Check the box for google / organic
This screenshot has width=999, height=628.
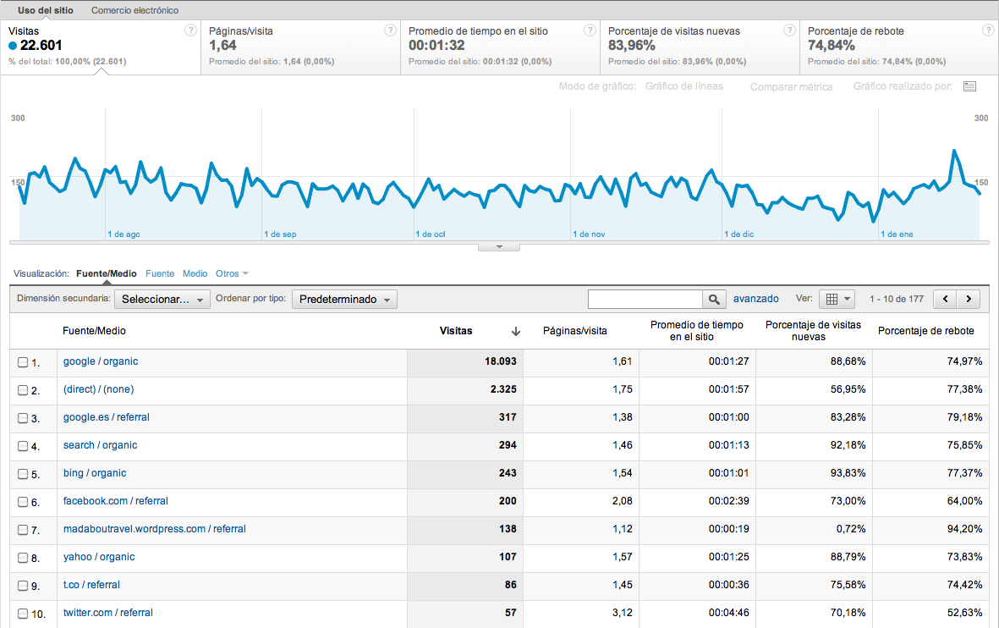click(23, 362)
